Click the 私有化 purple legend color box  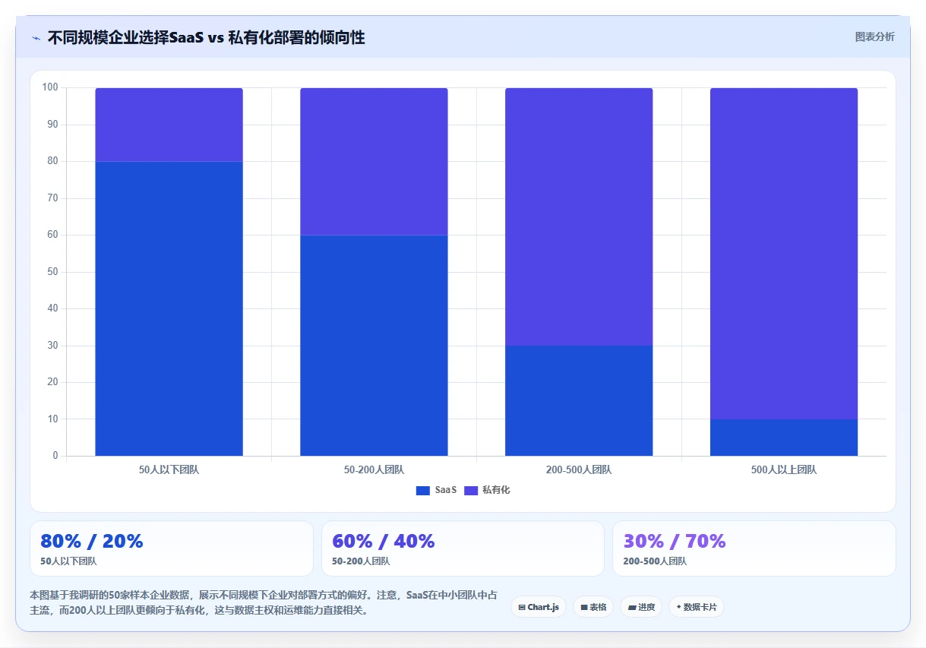click(470, 491)
